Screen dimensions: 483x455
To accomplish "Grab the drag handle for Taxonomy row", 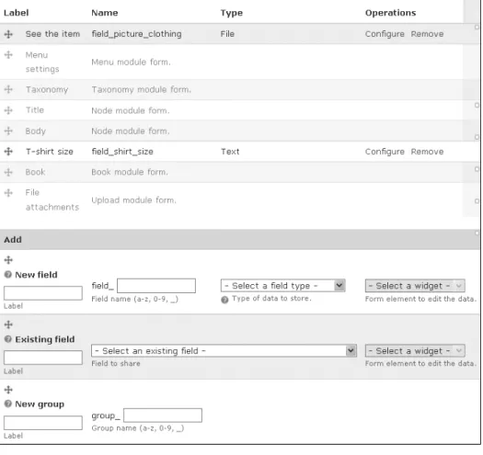I will tap(8, 89).
